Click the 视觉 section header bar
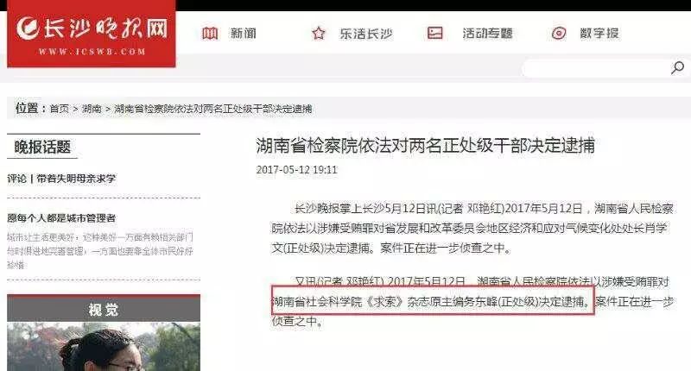 104,309
